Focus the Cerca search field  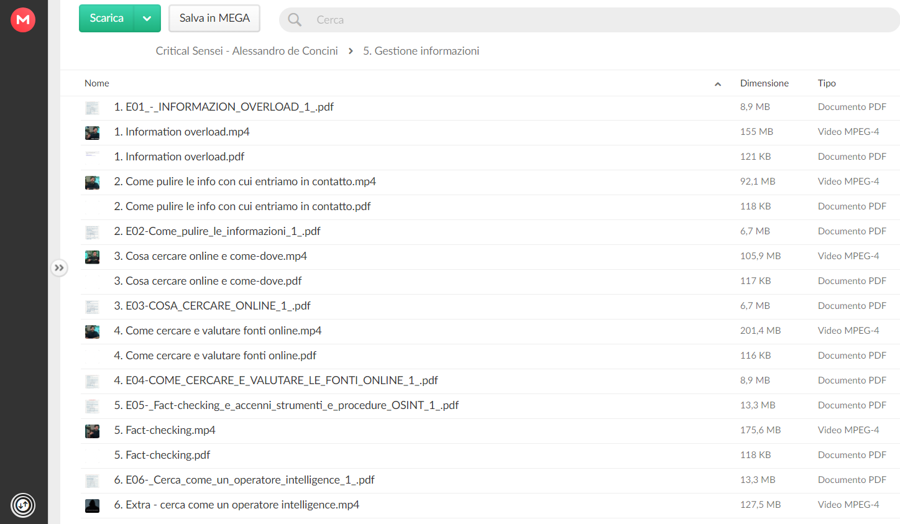click(x=589, y=20)
